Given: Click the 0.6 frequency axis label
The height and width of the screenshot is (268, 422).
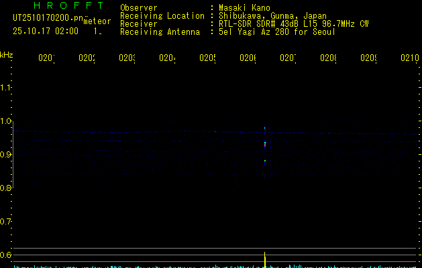Looking at the screenshot, I should click(6, 255).
